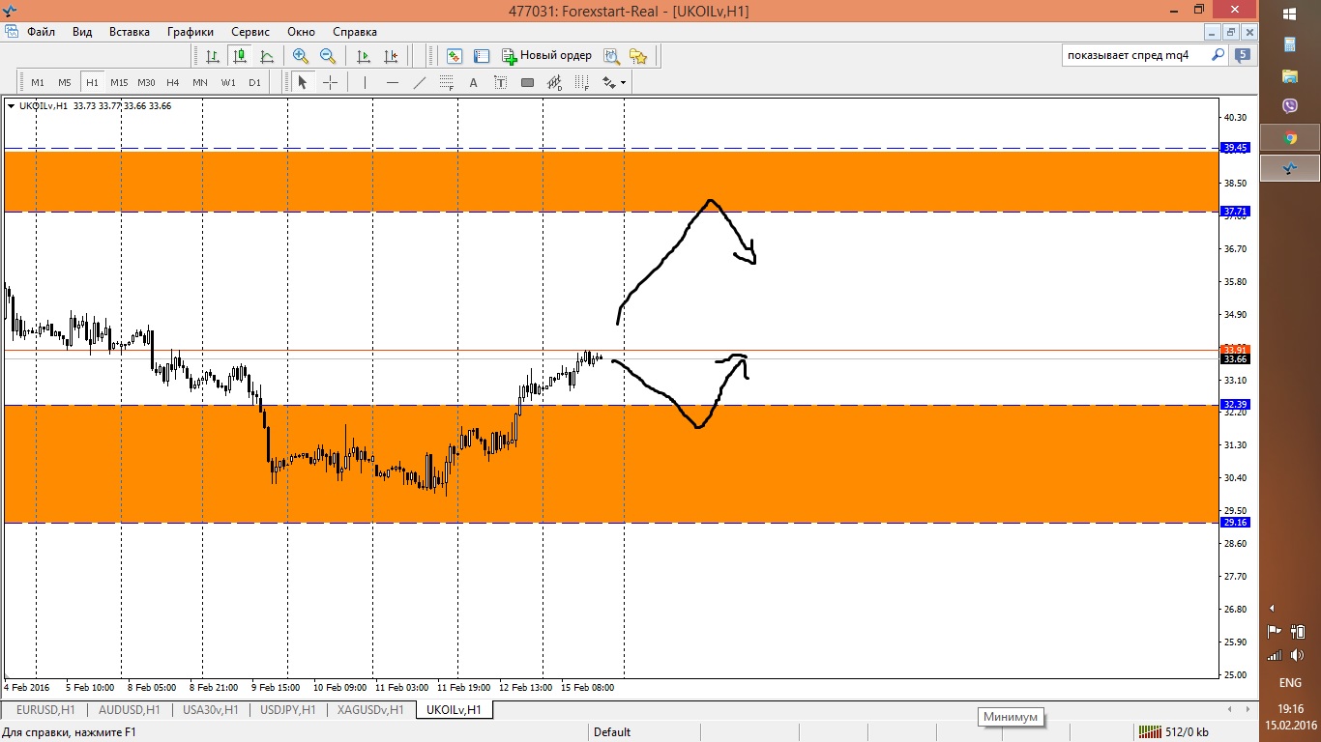Select the trendline tool
This screenshot has height=742, width=1321.
pos(419,83)
